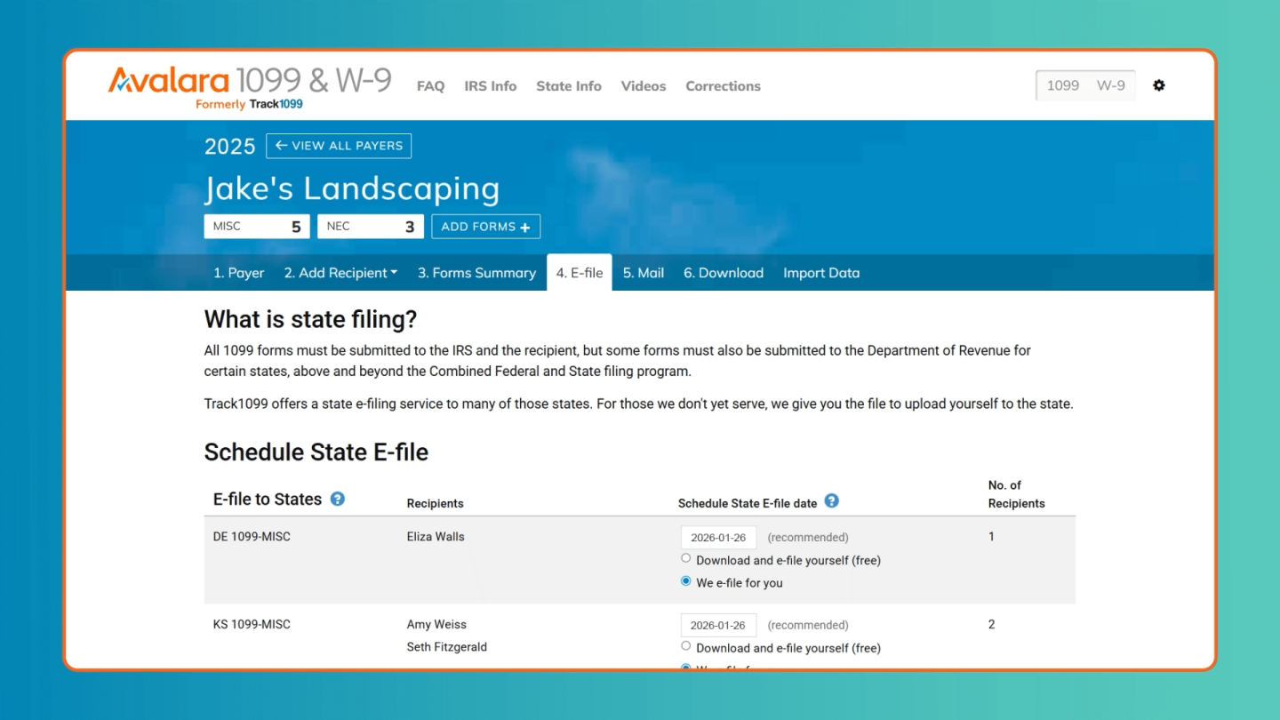The height and width of the screenshot is (720, 1280).
Task: Expand the Add Recipient dropdown
Action: point(340,273)
